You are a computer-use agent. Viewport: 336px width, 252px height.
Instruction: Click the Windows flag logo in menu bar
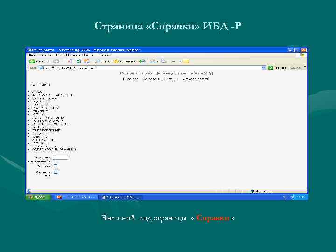click(302, 55)
